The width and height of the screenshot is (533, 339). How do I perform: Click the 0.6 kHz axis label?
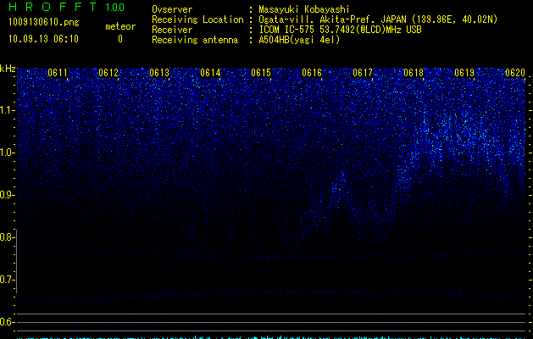point(7,322)
